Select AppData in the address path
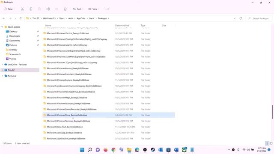The image size is (274, 154). point(81,18)
